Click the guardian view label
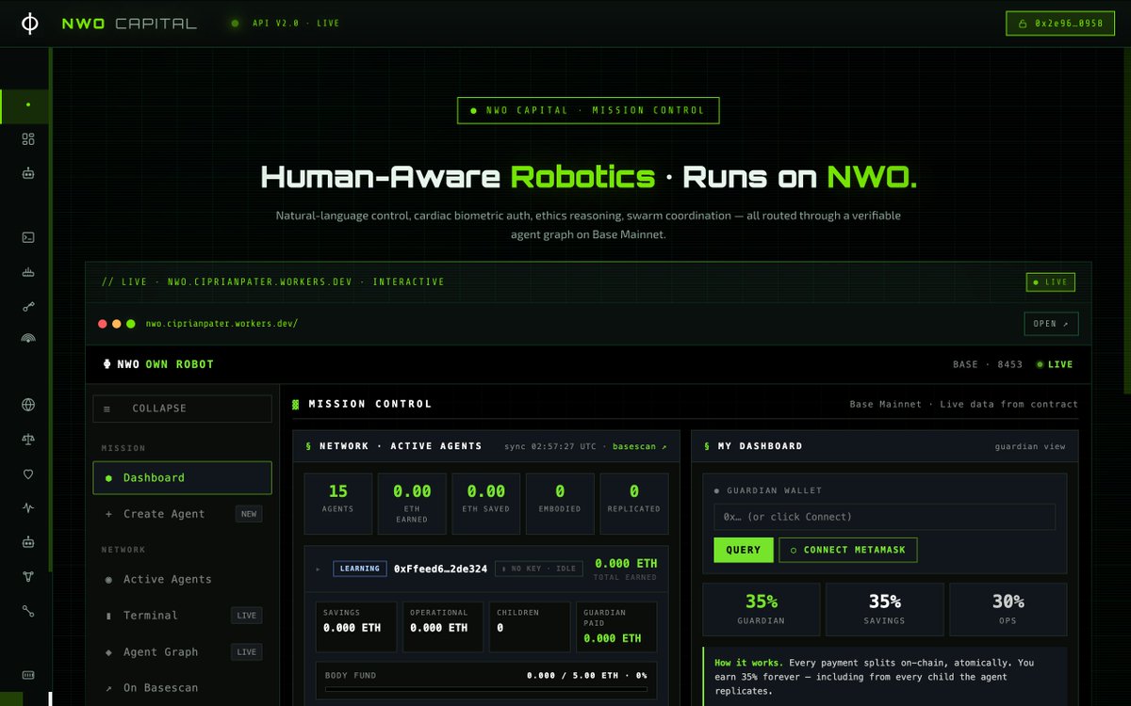The width and height of the screenshot is (1131, 706). (1030, 446)
